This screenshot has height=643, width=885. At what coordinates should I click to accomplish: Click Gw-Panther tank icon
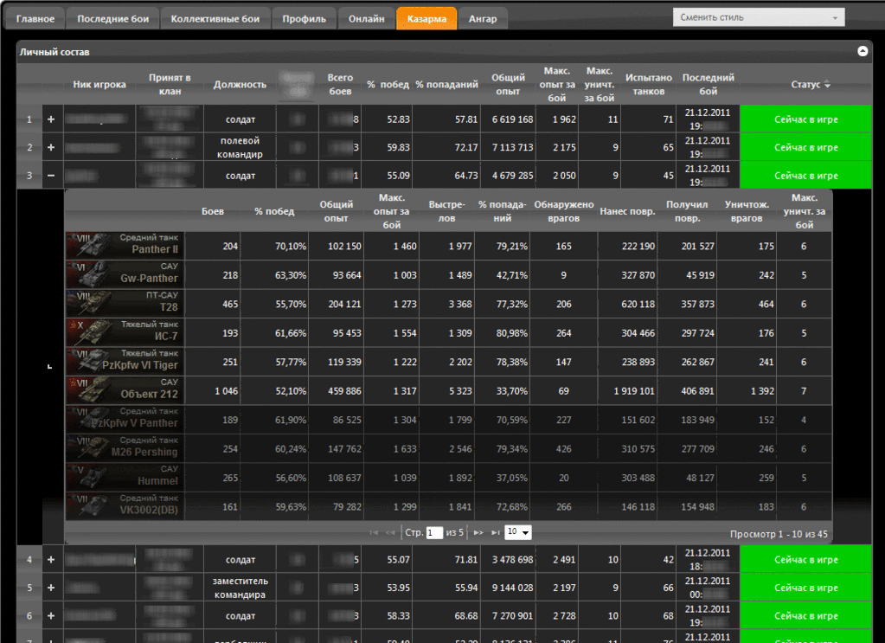[x=125, y=275]
